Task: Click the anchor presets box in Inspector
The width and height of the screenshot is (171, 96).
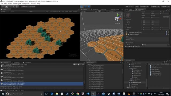Action: click(x=128, y=15)
